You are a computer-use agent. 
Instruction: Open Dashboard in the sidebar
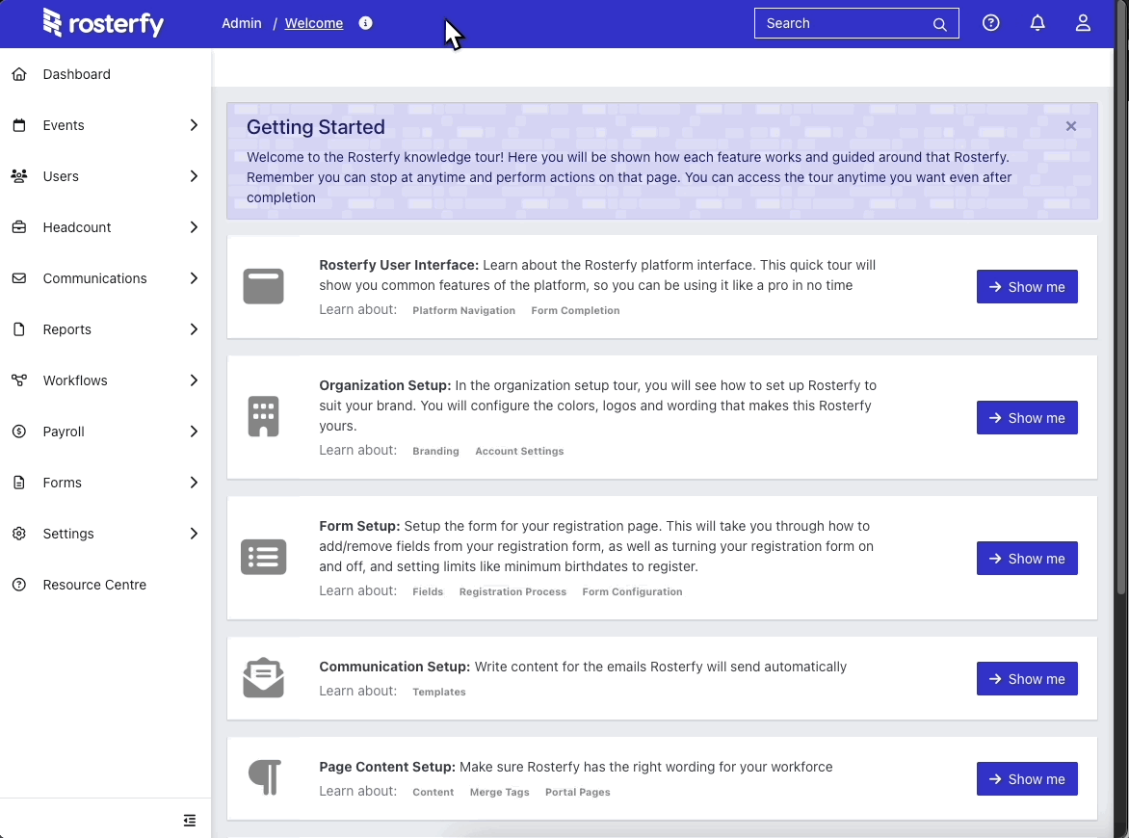pyautogui.click(x=105, y=74)
